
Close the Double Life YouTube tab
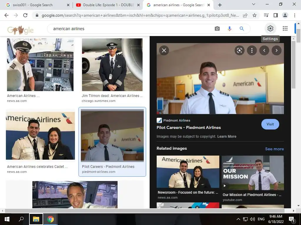click(138, 5)
